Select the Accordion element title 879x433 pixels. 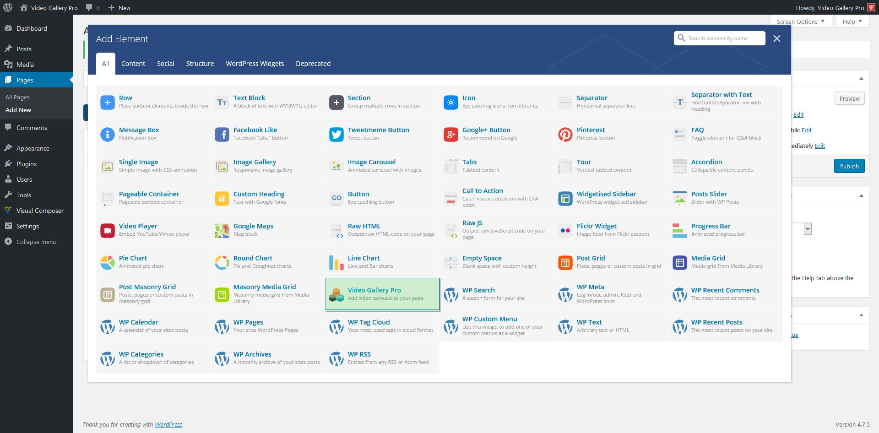pyautogui.click(x=706, y=162)
